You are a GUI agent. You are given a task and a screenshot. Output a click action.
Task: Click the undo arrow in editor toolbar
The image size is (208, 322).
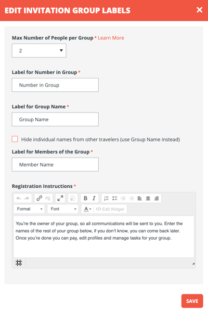tap(19, 199)
